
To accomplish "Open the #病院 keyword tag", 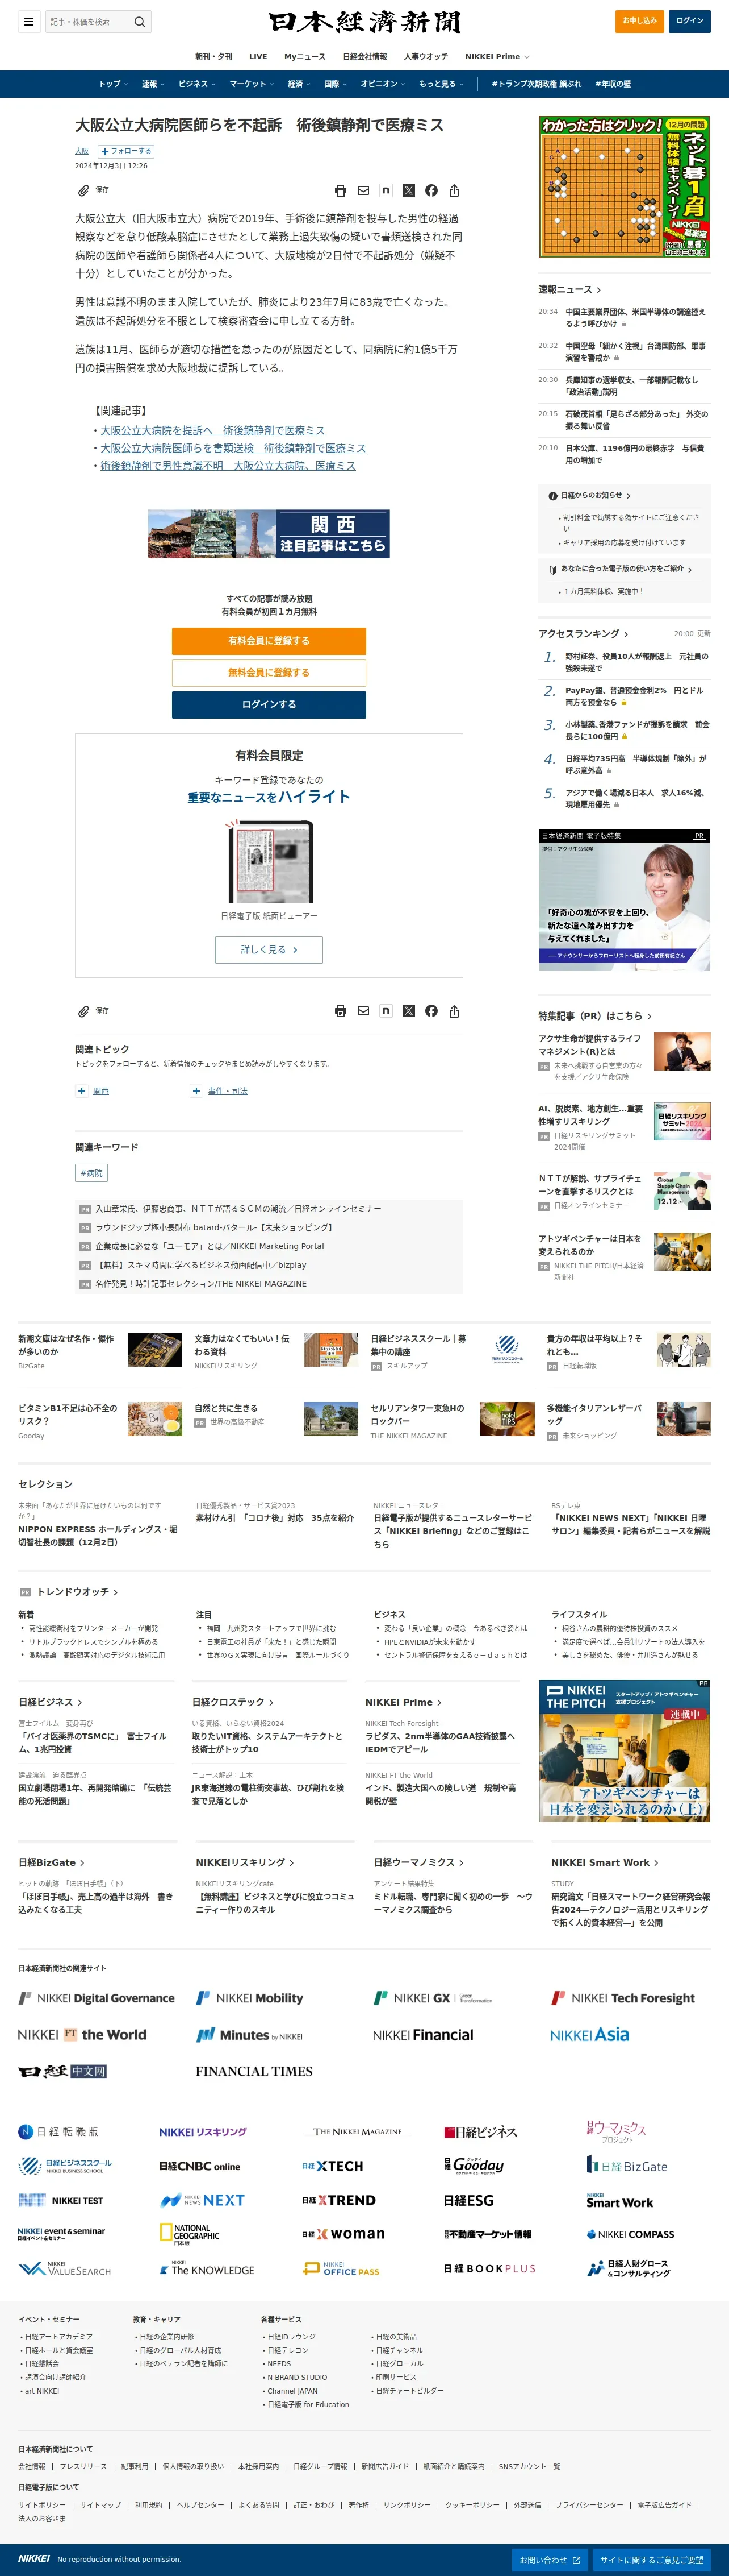I will coord(92,1173).
